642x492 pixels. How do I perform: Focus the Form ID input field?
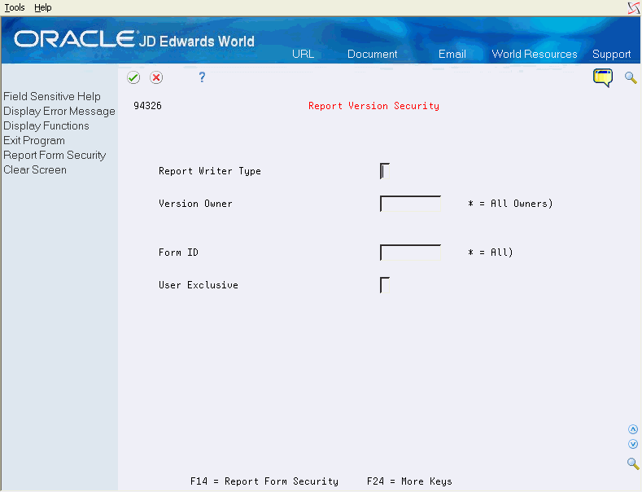(x=410, y=253)
